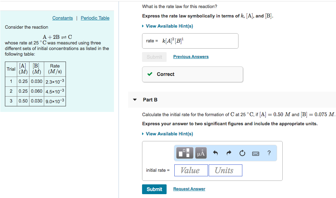Submit the Part B answer

tap(154, 189)
